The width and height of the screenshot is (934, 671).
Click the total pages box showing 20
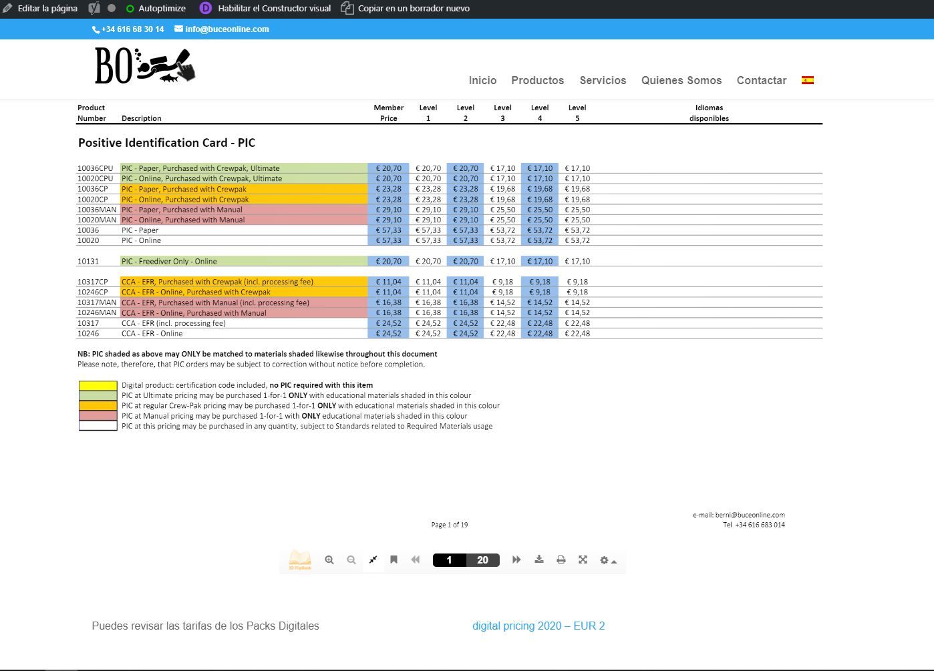(x=482, y=560)
